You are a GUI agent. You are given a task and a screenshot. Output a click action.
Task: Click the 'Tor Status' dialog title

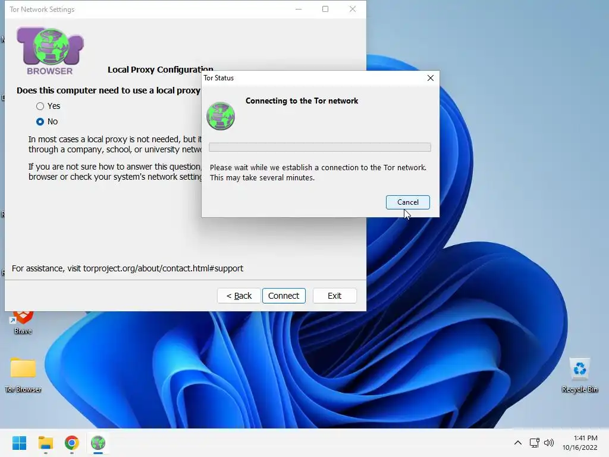point(219,78)
